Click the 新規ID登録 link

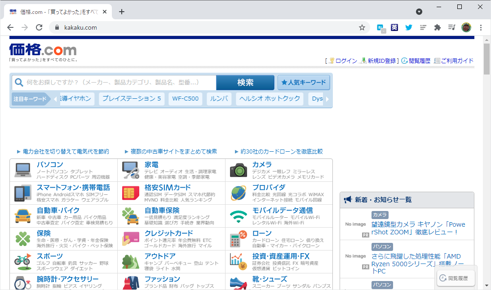pos(382,61)
